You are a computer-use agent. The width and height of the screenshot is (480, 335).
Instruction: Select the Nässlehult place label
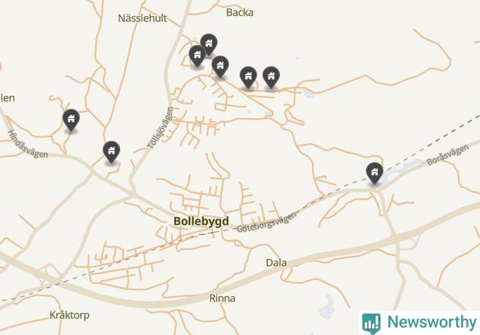tap(142, 18)
